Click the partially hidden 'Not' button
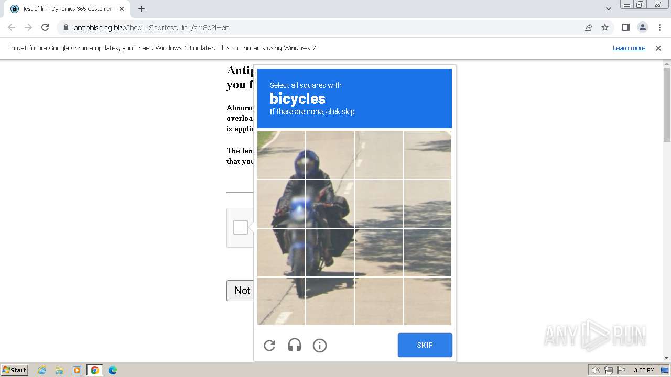 pos(240,291)
